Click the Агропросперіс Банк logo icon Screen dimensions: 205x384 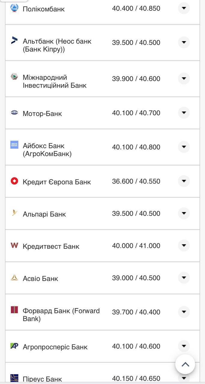point(14,346)
